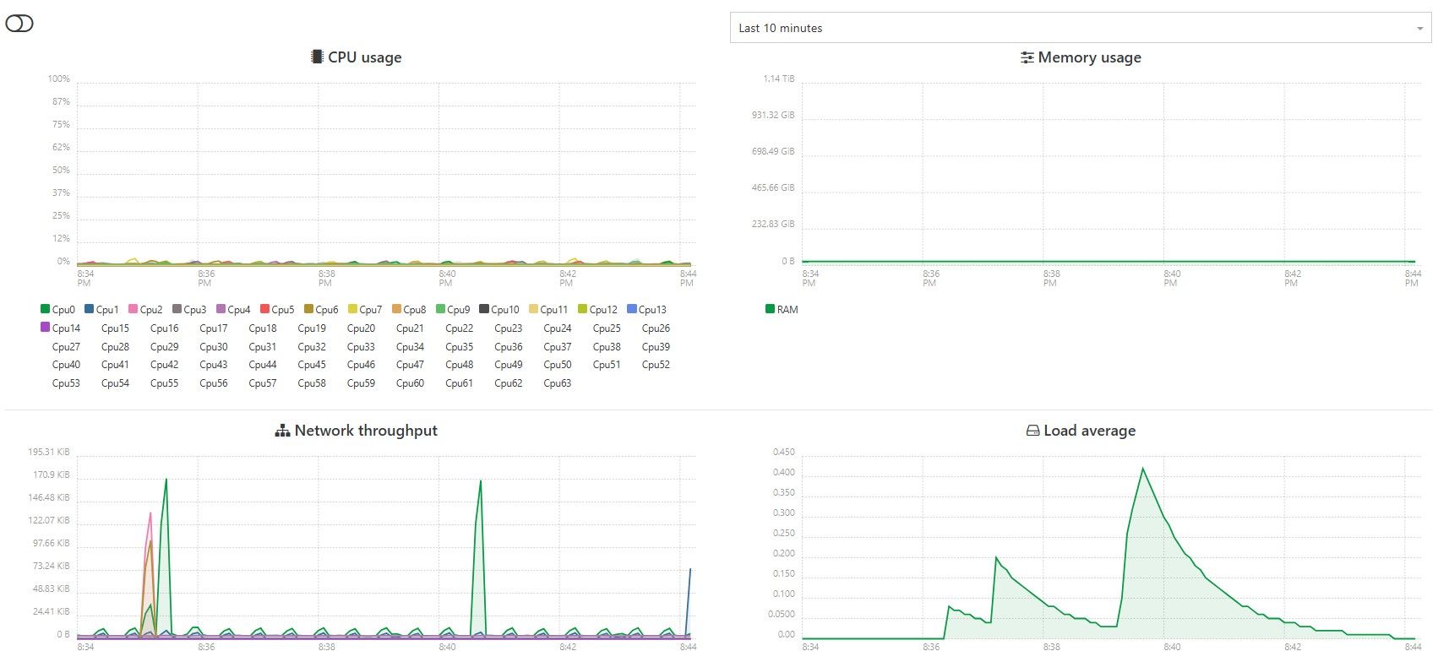Click the highest peak in Load average chart
The width and height of the screenshot is (1449, 651).
(x=1142, y=469)
